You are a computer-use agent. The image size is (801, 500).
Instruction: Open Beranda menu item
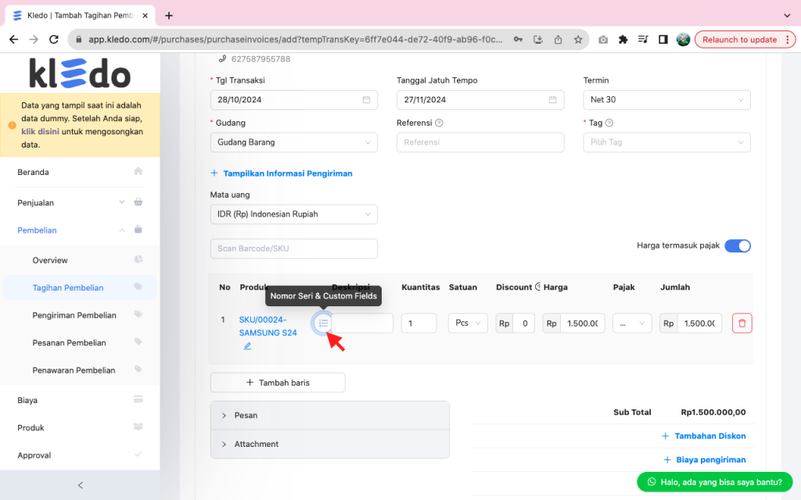coord(81,172)
